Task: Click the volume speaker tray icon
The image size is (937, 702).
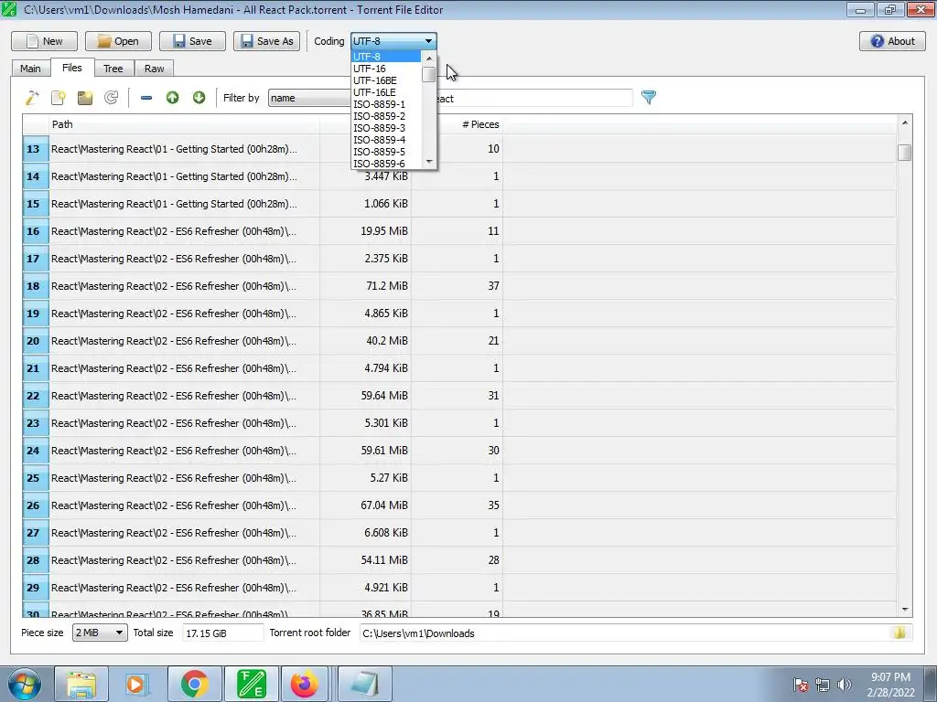Action: tap(844, 685)
